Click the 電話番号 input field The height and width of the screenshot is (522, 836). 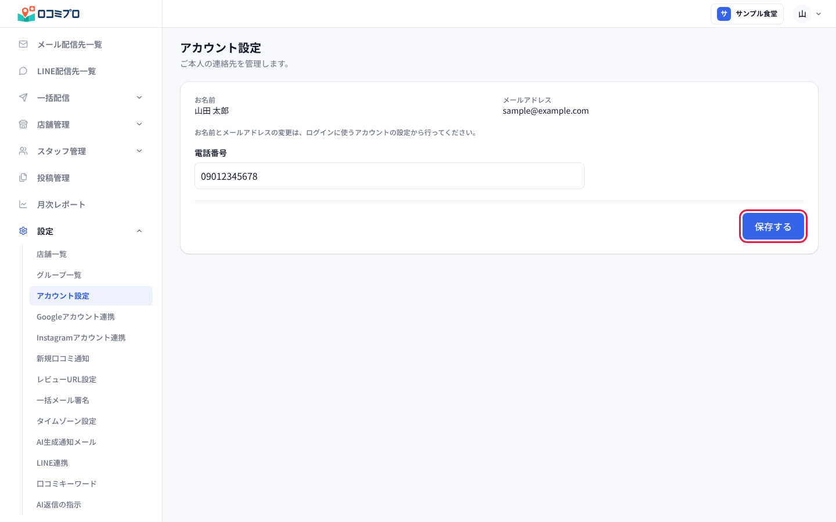point(390,176)
